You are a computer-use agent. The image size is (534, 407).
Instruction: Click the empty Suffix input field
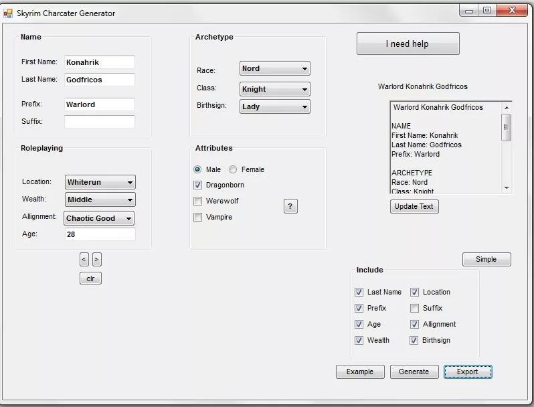[100, 122]
